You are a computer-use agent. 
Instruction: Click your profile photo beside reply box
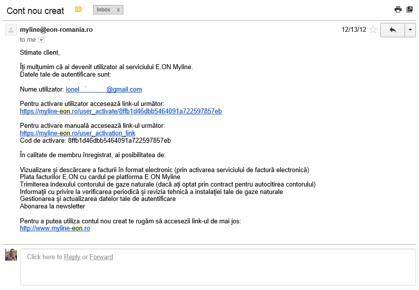(x=11, y=255)
